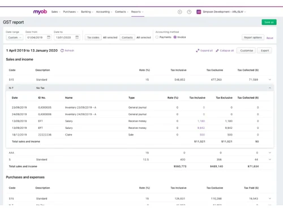Image resolution: width=283 pixels, height=212 pixels.
Task: Click Inventory 24/09/2019 - A name
Action: pyautogui.click(x=80, y=114)
